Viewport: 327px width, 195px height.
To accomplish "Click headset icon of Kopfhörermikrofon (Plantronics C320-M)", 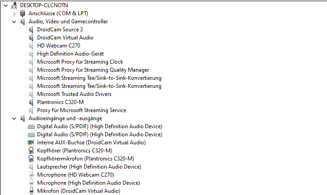I will (x=31, y=159).
